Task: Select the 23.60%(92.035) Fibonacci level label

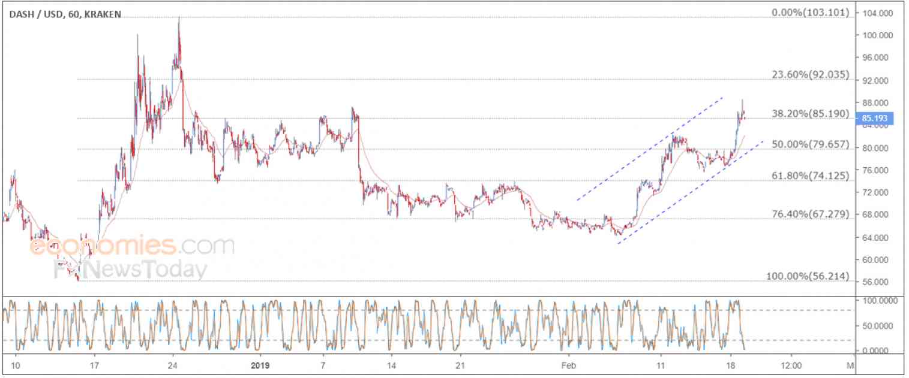Action: point(811,75)
